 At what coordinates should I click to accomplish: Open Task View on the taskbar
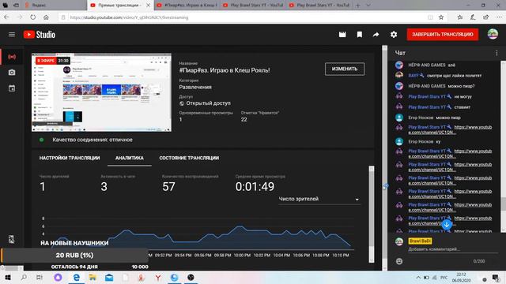(40, 278)
